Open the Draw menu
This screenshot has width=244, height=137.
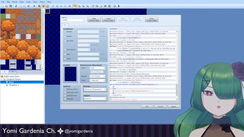(x=22, y=2)
